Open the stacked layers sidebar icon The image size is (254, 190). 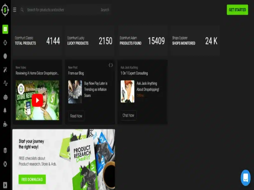[x=5, y=150]
